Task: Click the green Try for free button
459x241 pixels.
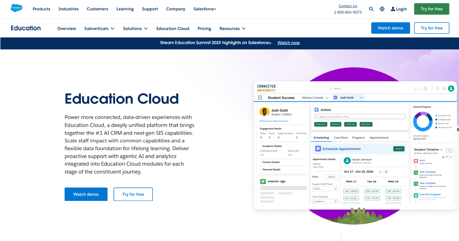Action: pos(431,9)
